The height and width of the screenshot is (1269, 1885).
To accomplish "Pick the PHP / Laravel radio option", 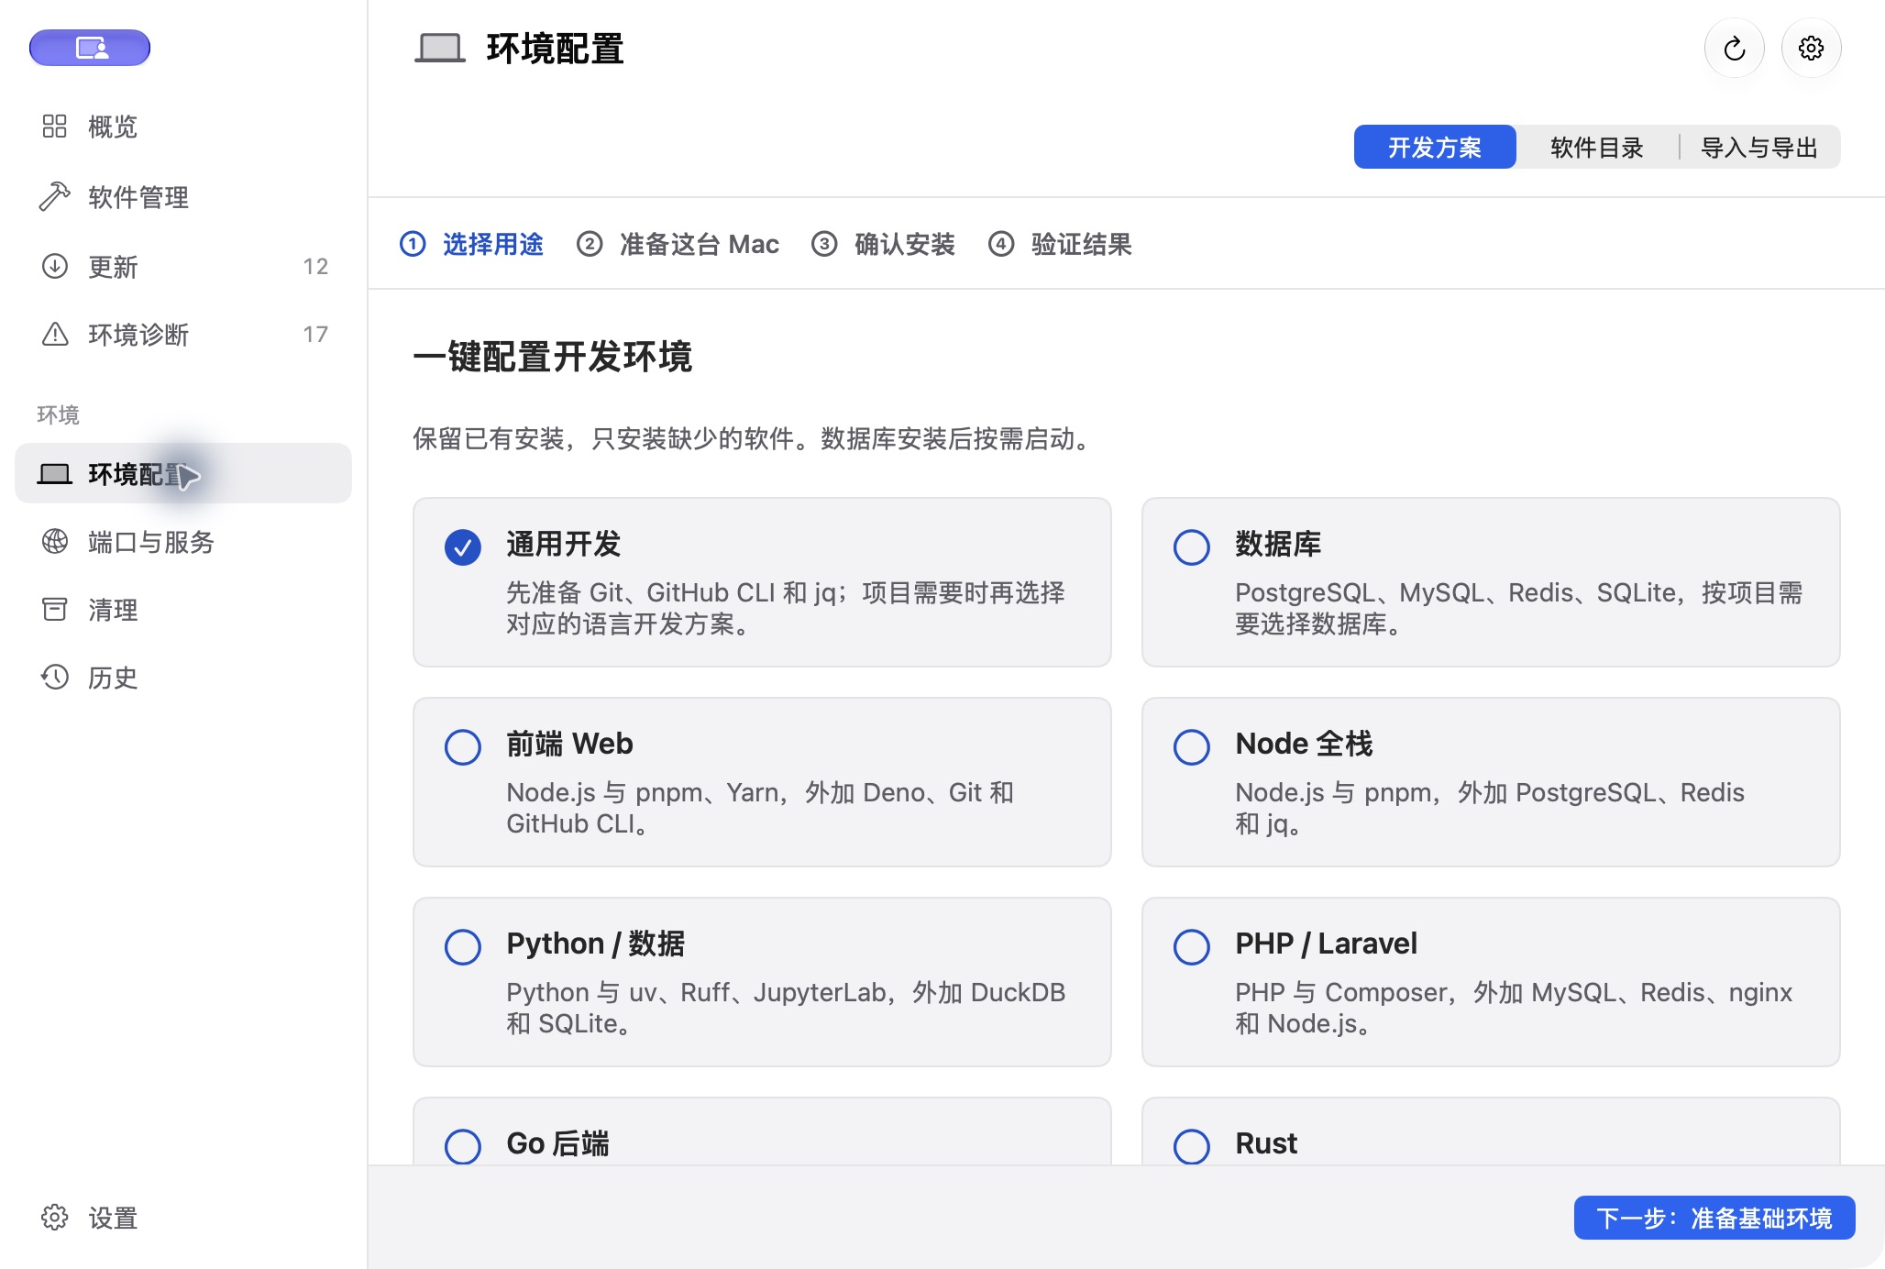I will pos(1192,947).
